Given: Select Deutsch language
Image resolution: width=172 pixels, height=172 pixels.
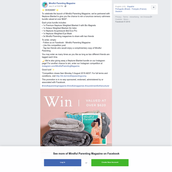Looking at the screenshot, I should coord(119,11).
